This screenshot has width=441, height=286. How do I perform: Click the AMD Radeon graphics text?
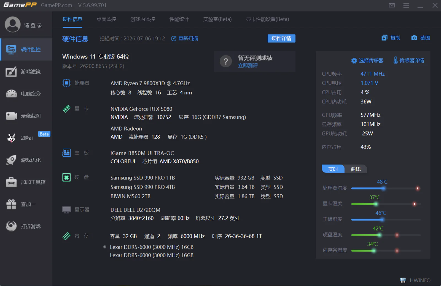(126, 129)
